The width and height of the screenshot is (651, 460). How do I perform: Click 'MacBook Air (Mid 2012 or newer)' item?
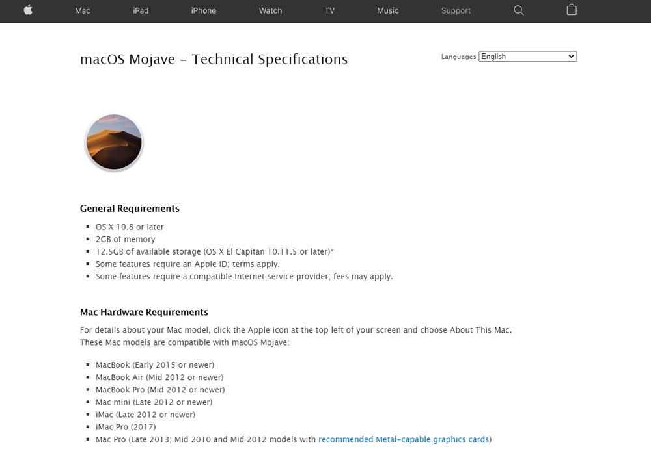coord(159,377)
